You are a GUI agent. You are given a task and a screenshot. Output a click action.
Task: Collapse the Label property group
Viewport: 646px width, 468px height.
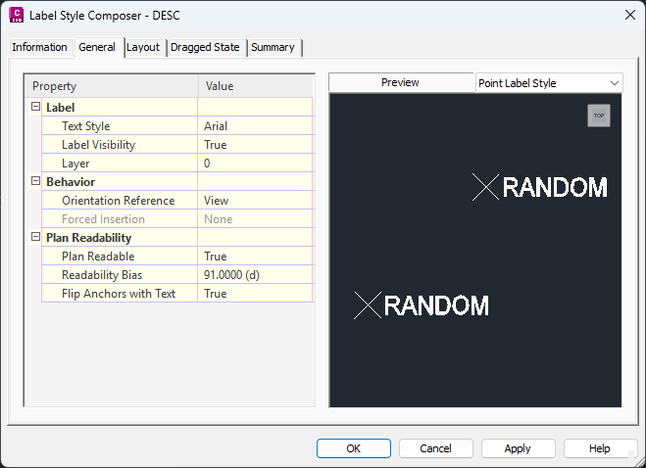click(36, 108)
